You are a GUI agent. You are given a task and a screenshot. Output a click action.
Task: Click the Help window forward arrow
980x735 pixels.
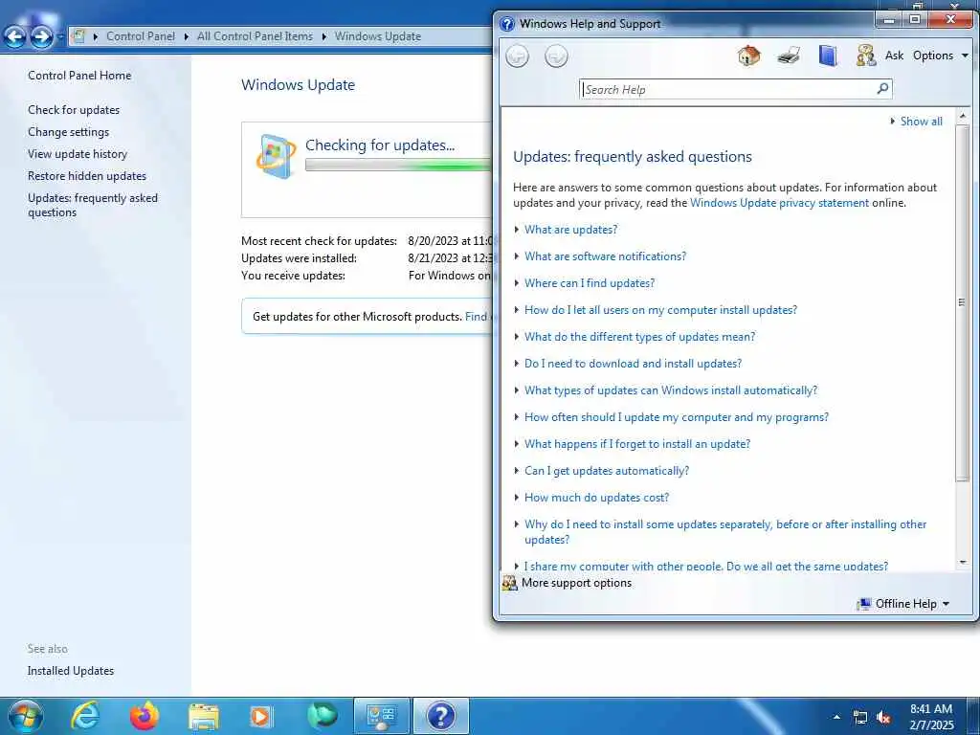556,56
